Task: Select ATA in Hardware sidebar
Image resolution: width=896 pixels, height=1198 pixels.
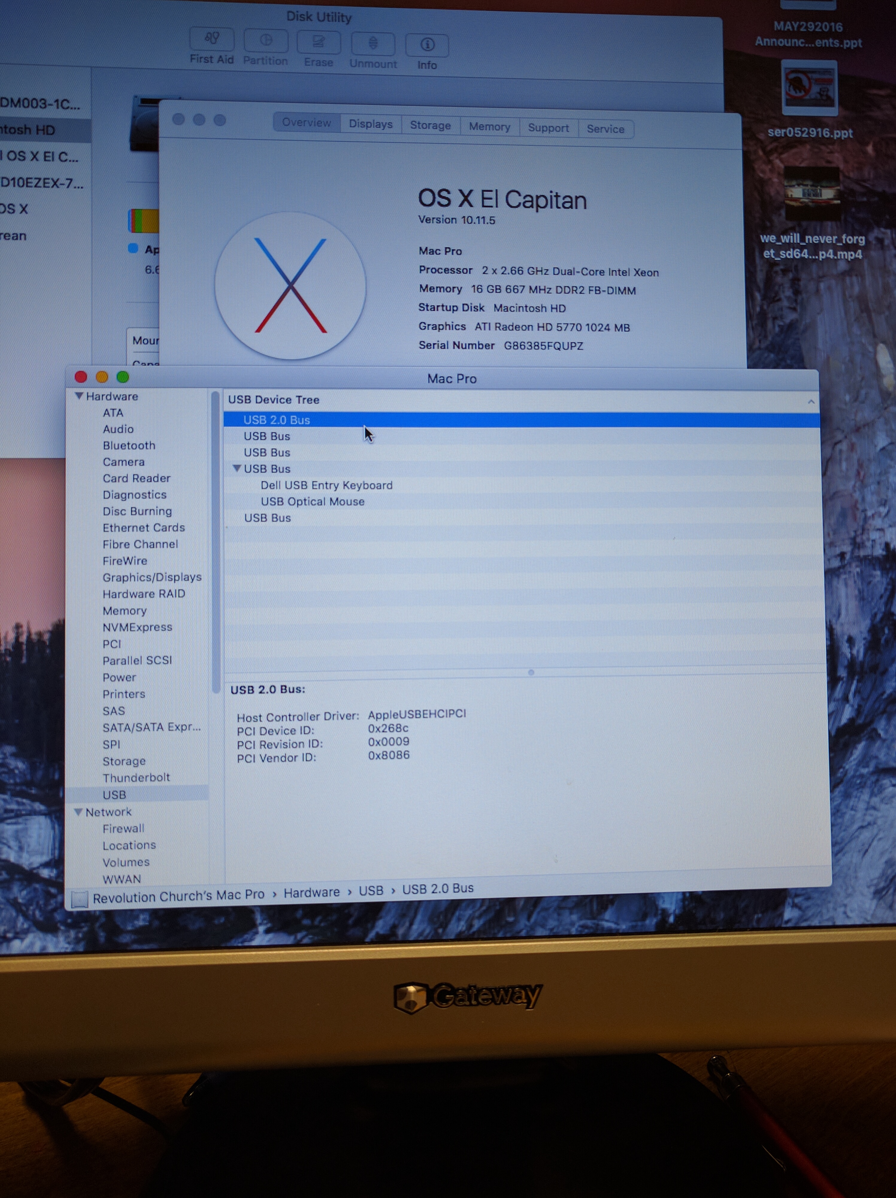Action: pos(113,413)
